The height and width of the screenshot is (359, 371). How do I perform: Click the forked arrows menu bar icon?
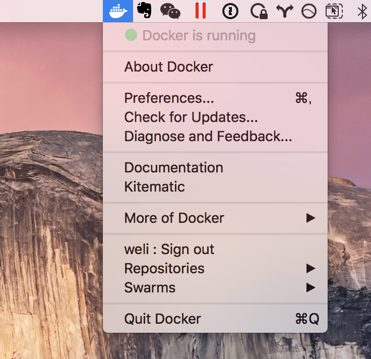tap(285, 11)
